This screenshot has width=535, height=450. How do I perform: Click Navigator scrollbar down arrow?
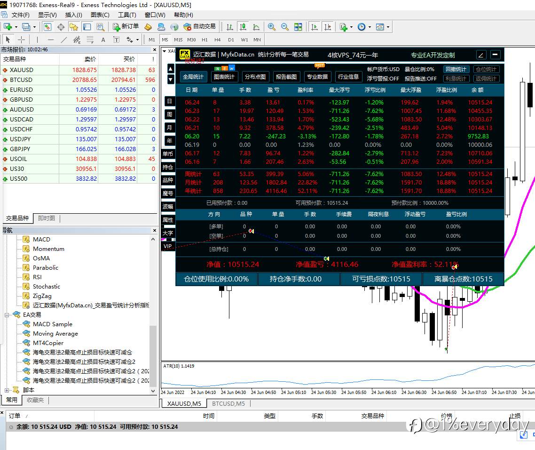pos(153,391)
